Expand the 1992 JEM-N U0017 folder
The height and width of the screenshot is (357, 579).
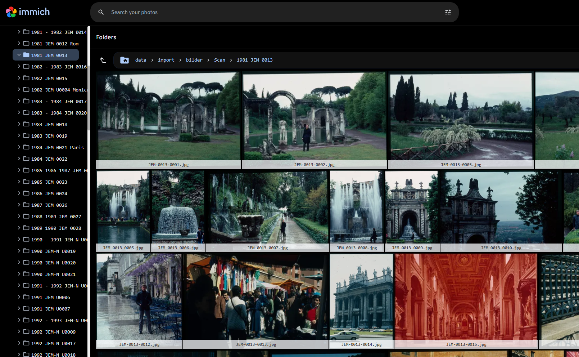[x=19, y=343]
